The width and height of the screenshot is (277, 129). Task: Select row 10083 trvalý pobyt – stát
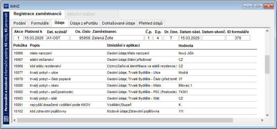click(x=134, y=98)
